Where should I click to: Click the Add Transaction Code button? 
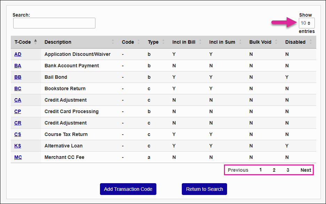coord(128,189)
